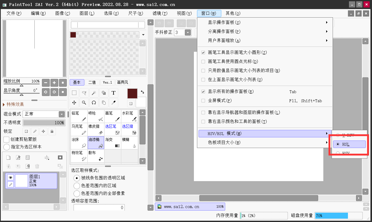Select the eyedropper tool

click(113, 103)
